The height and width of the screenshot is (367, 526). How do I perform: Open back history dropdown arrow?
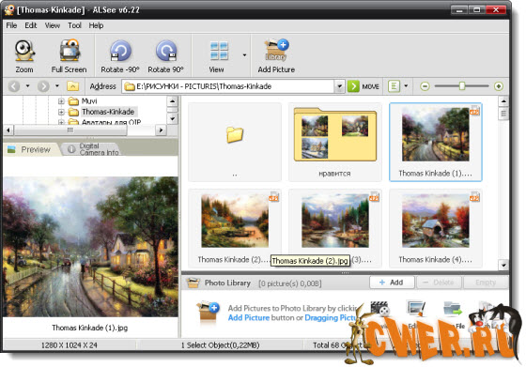click(28, 86)
